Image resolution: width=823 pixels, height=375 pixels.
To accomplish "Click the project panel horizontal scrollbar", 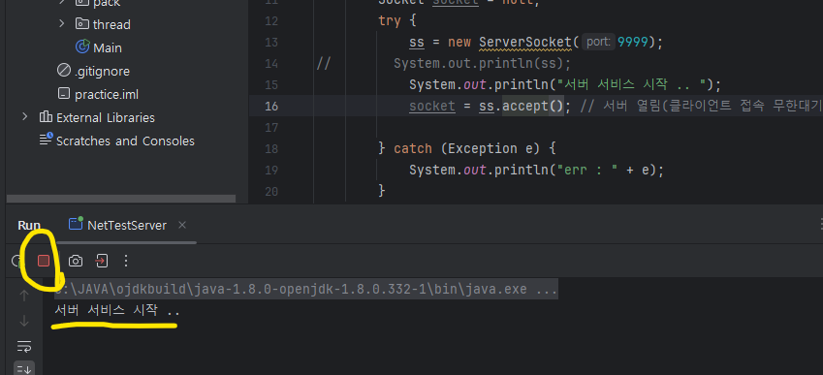I will coord(121,199).
